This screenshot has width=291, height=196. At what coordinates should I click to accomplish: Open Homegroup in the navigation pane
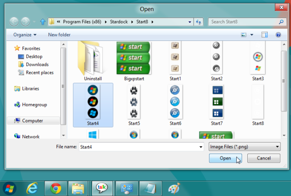30,105
